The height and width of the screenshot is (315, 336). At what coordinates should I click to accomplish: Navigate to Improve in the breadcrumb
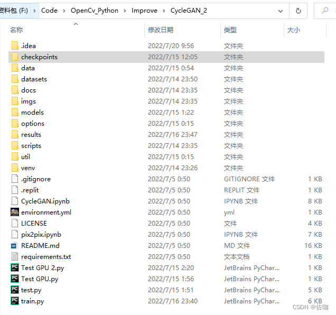pos(144,10)
